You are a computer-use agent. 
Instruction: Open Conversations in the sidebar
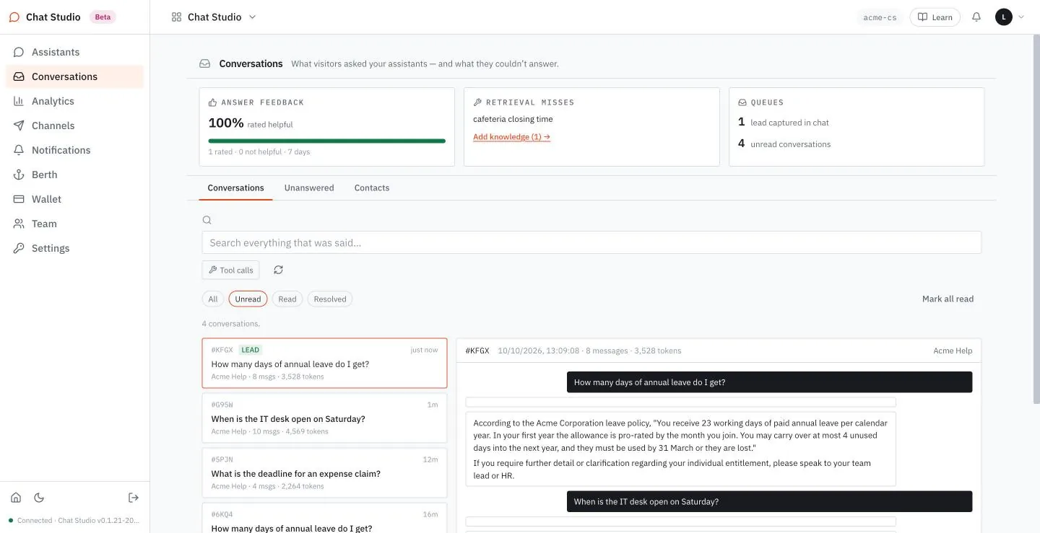tap(75, 76)
